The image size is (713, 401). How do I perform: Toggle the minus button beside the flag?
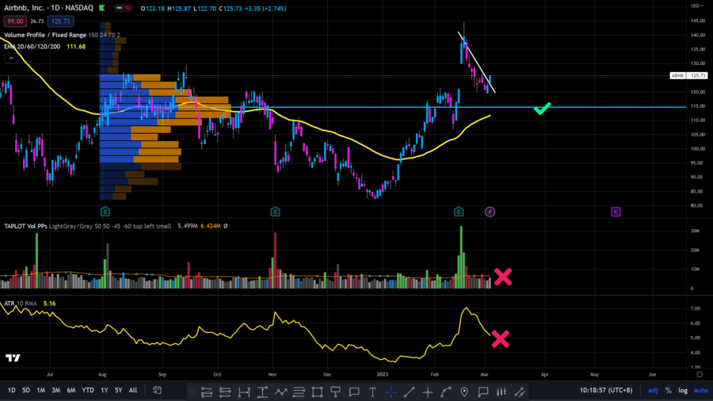point(119,8)
